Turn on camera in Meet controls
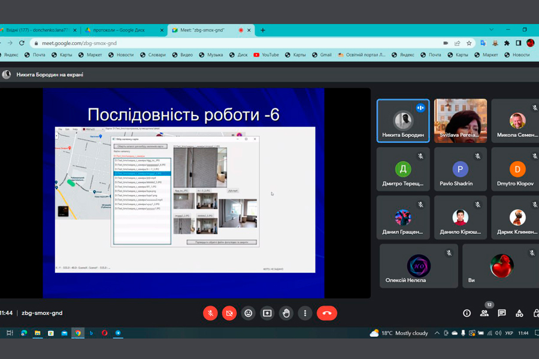The width and height of the screenshot is (539, 359). pos(229,313)
